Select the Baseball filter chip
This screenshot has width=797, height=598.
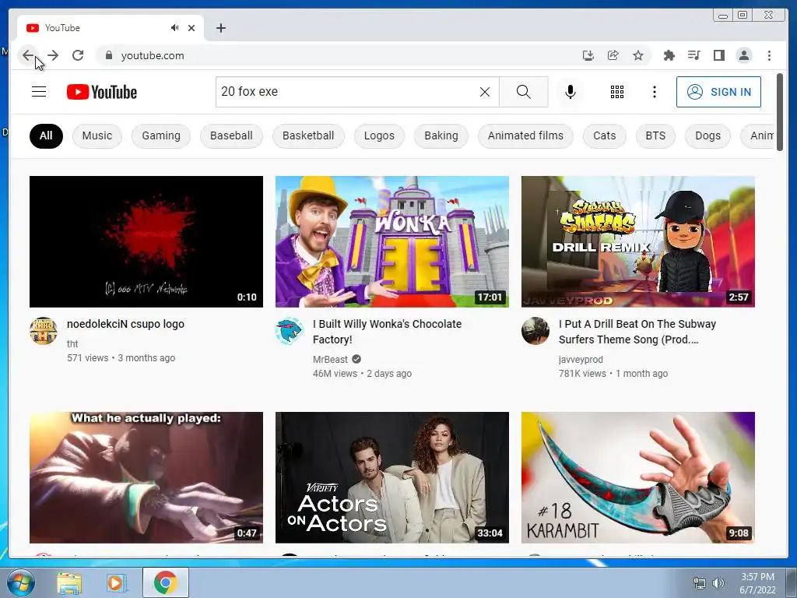point(231,135)
